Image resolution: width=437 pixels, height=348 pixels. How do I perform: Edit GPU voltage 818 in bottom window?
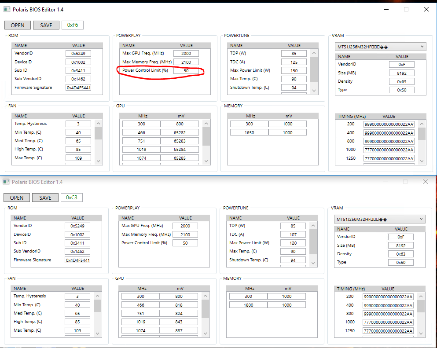[179, 305]
